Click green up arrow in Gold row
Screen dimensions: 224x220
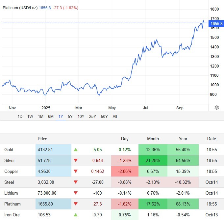pyautogui.click(x=76, y=150)
